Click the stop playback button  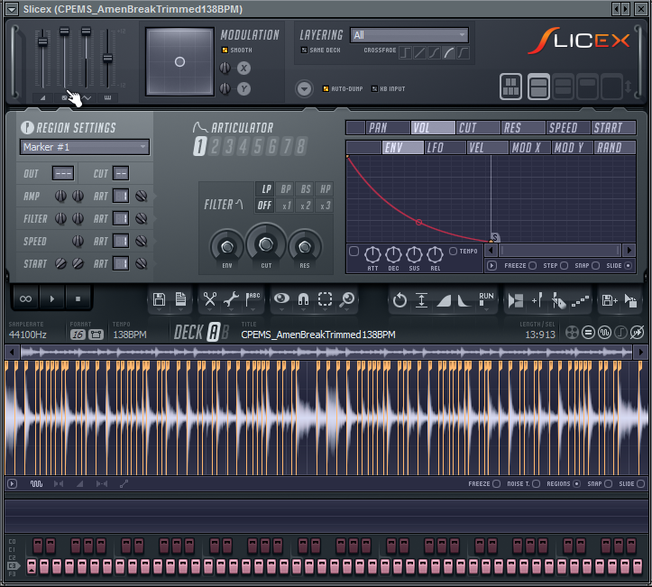coord(78,298)
